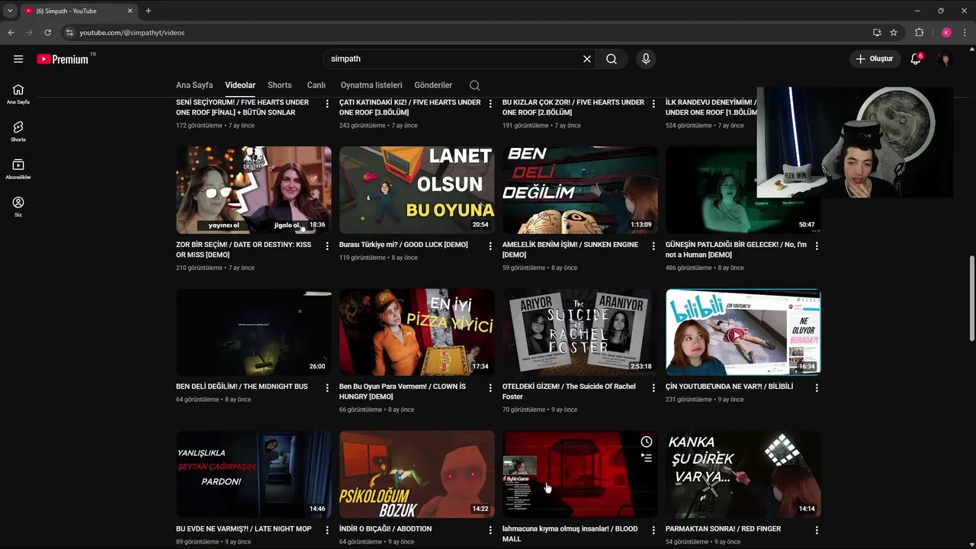The image size is (976, 549).
Task: Switch to Ana Sayfa channel tab
Action: pos(194,85)
